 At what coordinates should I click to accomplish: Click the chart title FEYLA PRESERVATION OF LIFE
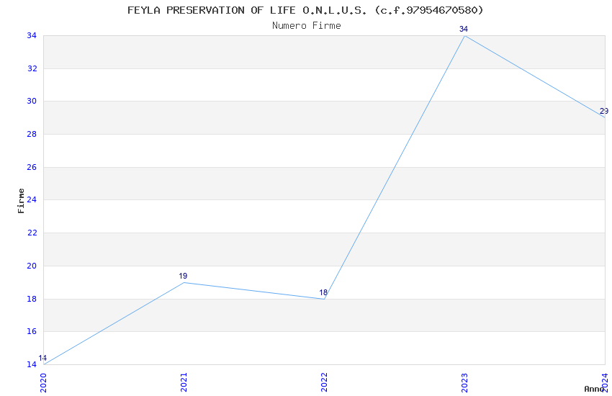point(305,10)
